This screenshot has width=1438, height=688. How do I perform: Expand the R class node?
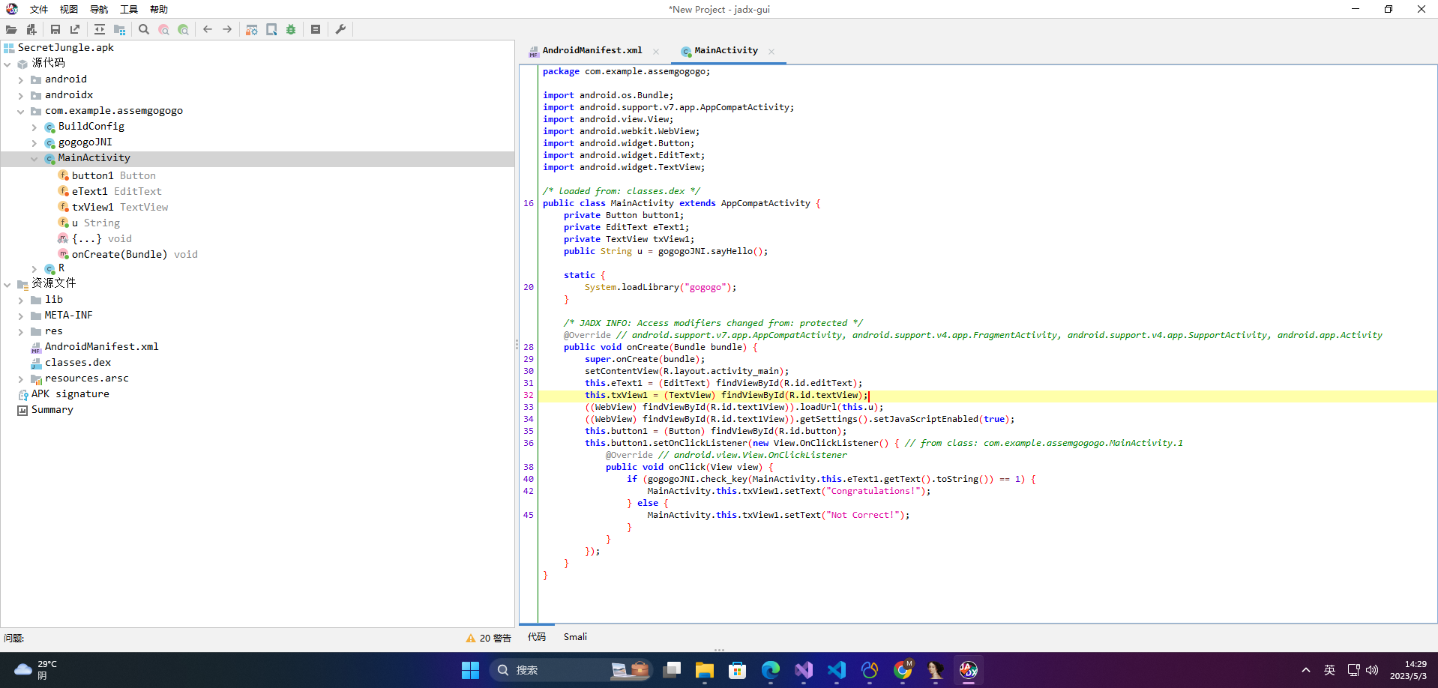(x=34, y=268)
